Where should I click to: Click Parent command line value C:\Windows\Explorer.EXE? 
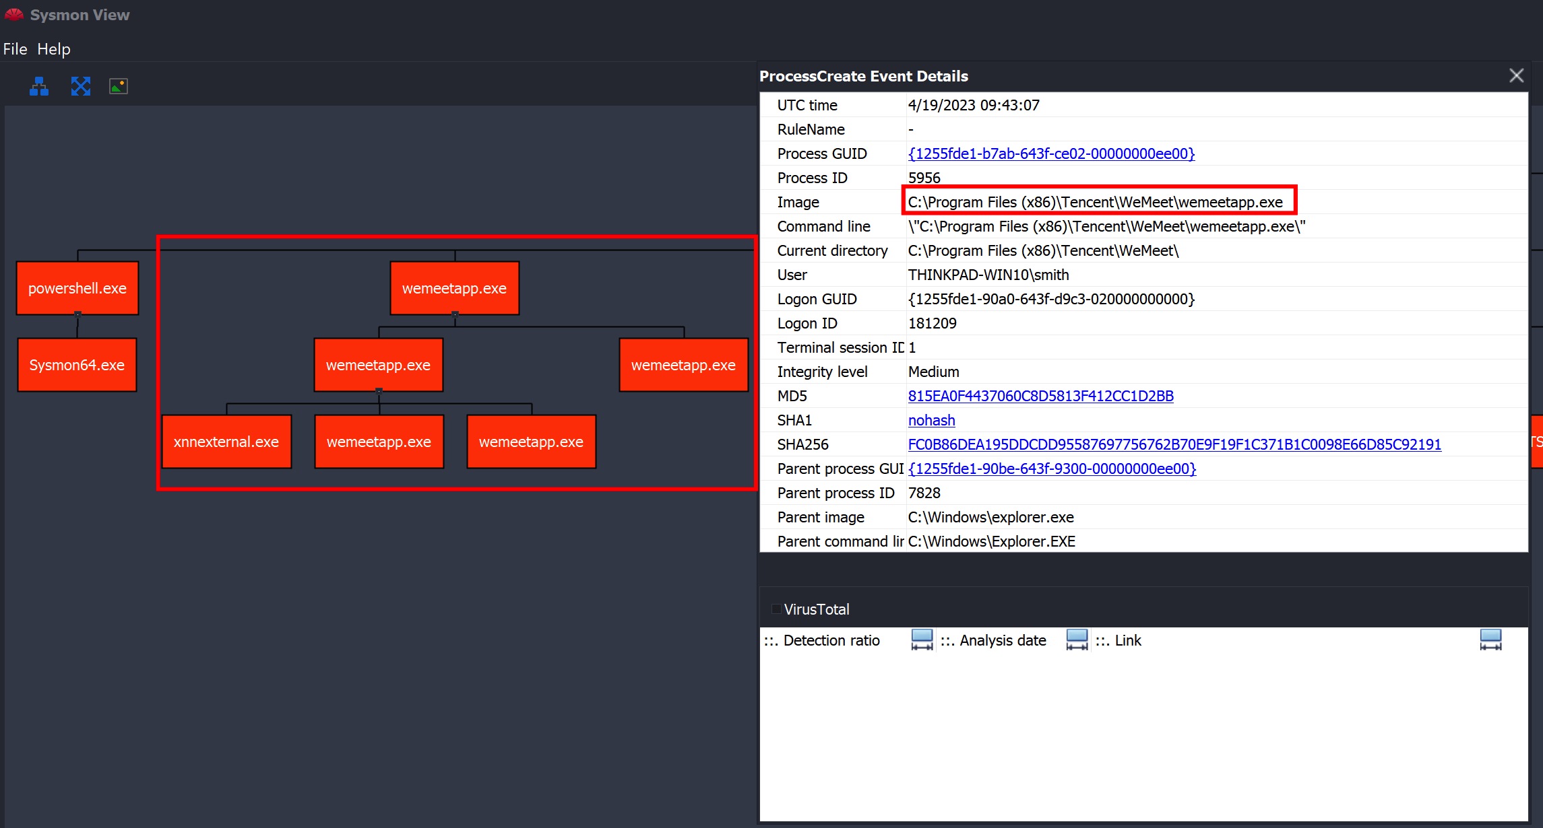[x=991, y=541]
